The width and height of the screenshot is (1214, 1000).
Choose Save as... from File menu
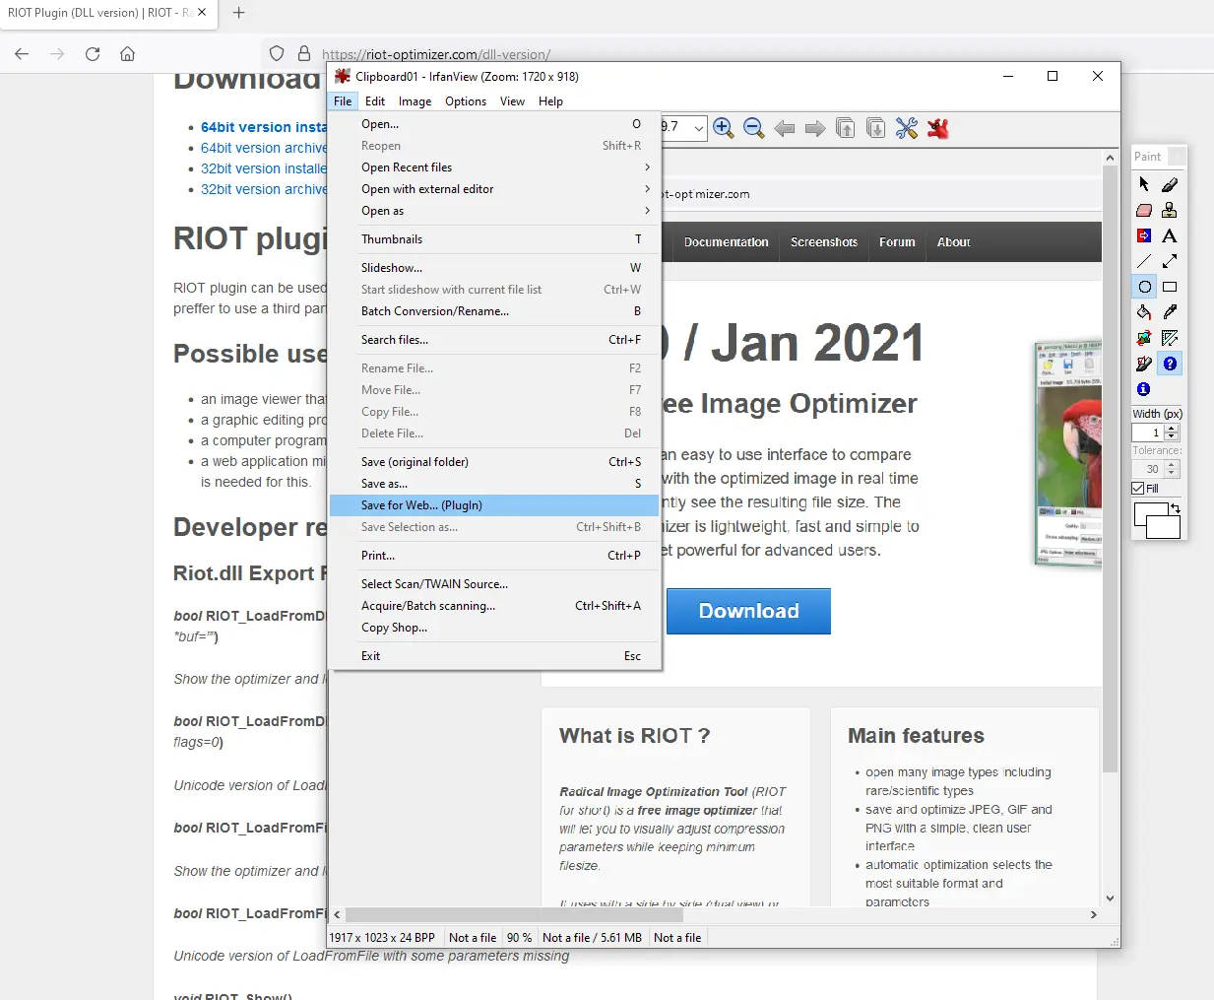pos(494,484)
